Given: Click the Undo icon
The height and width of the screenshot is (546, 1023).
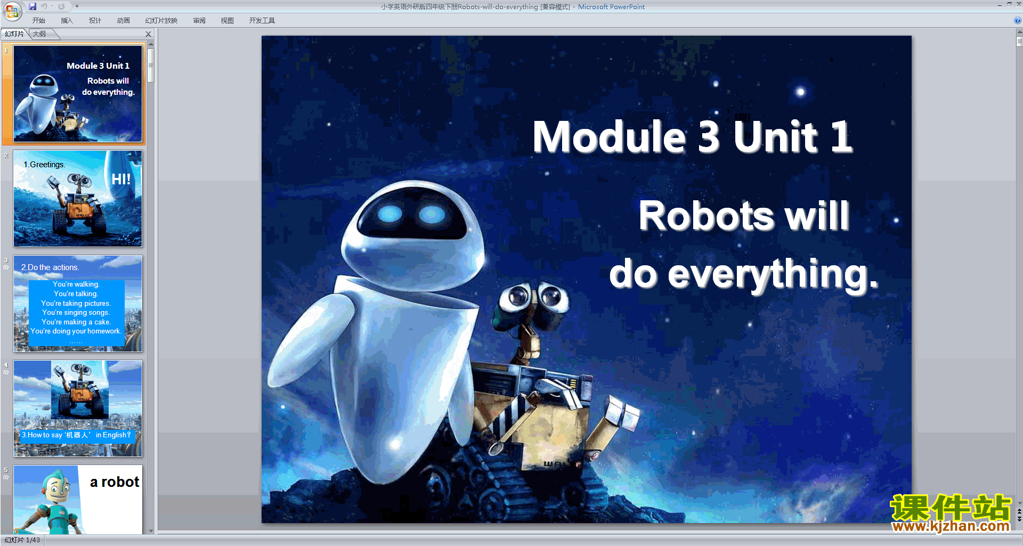Looking at the screenshot, I should click(44, 6).
